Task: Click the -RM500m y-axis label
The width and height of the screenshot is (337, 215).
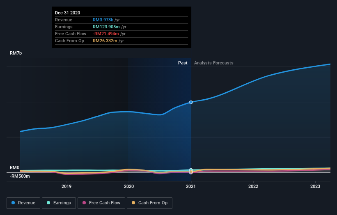Action: click(x=20, y=176)
